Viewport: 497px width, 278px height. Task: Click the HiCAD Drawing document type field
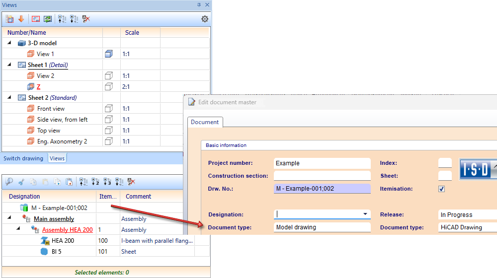(468, 227)
